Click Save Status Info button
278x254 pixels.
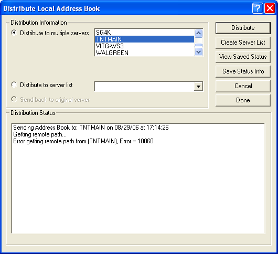243,71
